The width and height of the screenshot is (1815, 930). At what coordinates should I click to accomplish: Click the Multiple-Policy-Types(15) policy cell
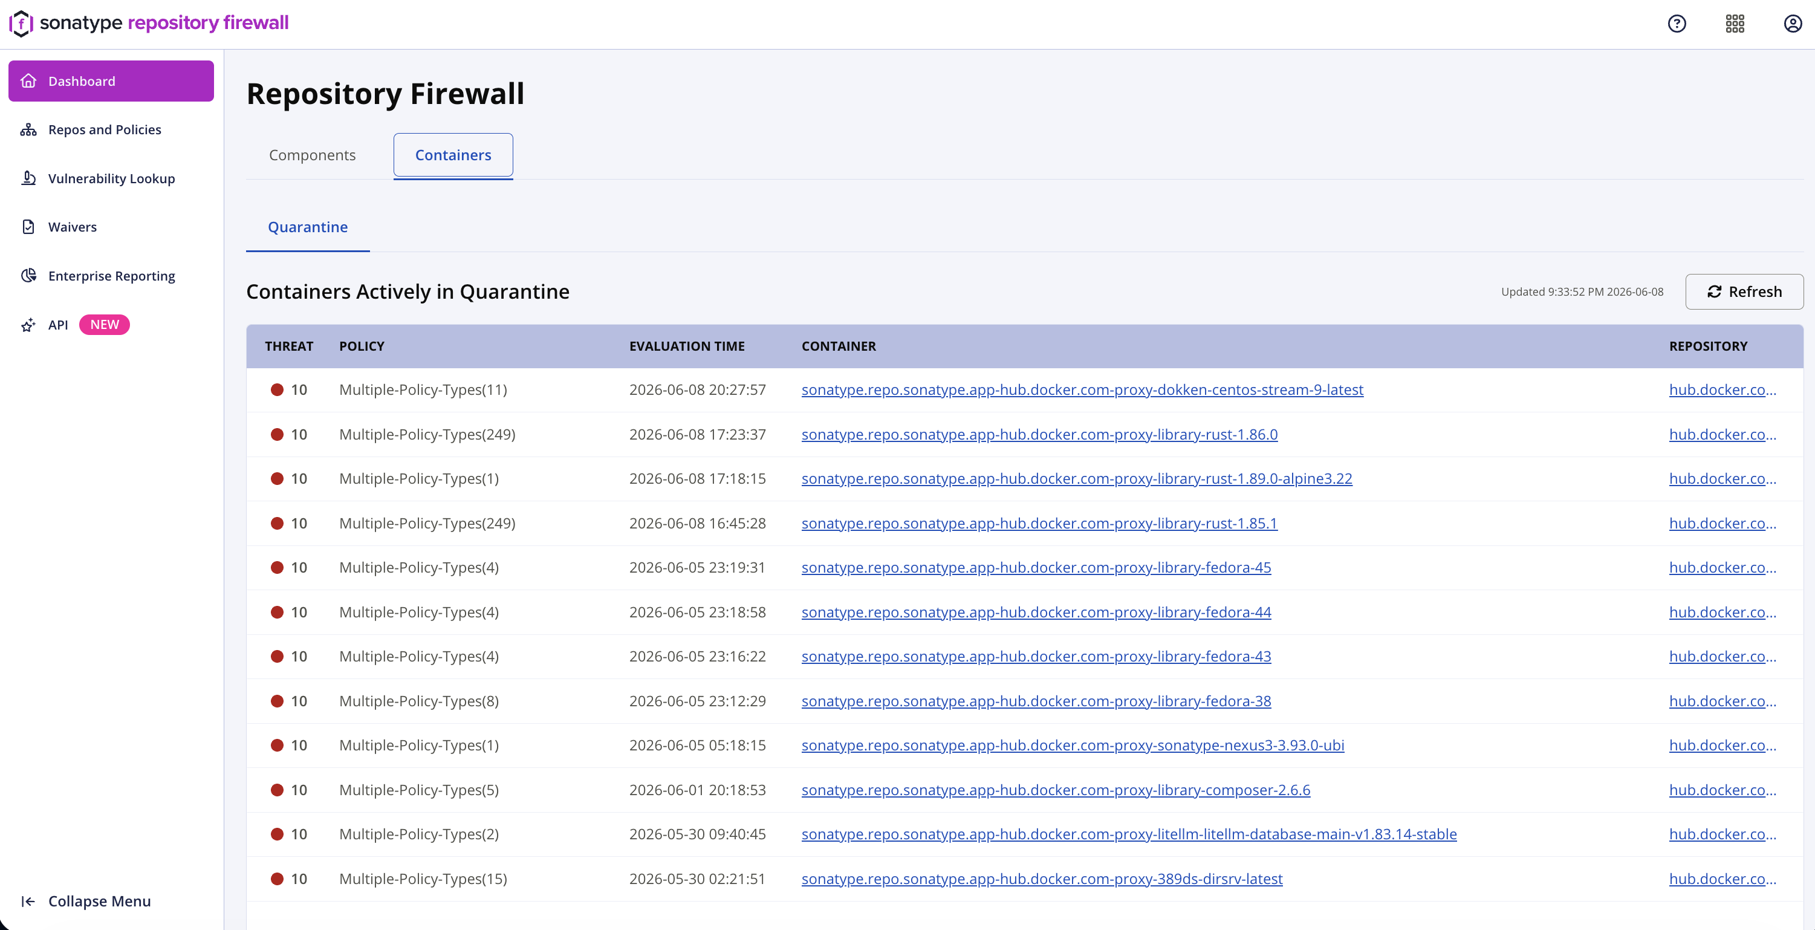tap(423, 879)
